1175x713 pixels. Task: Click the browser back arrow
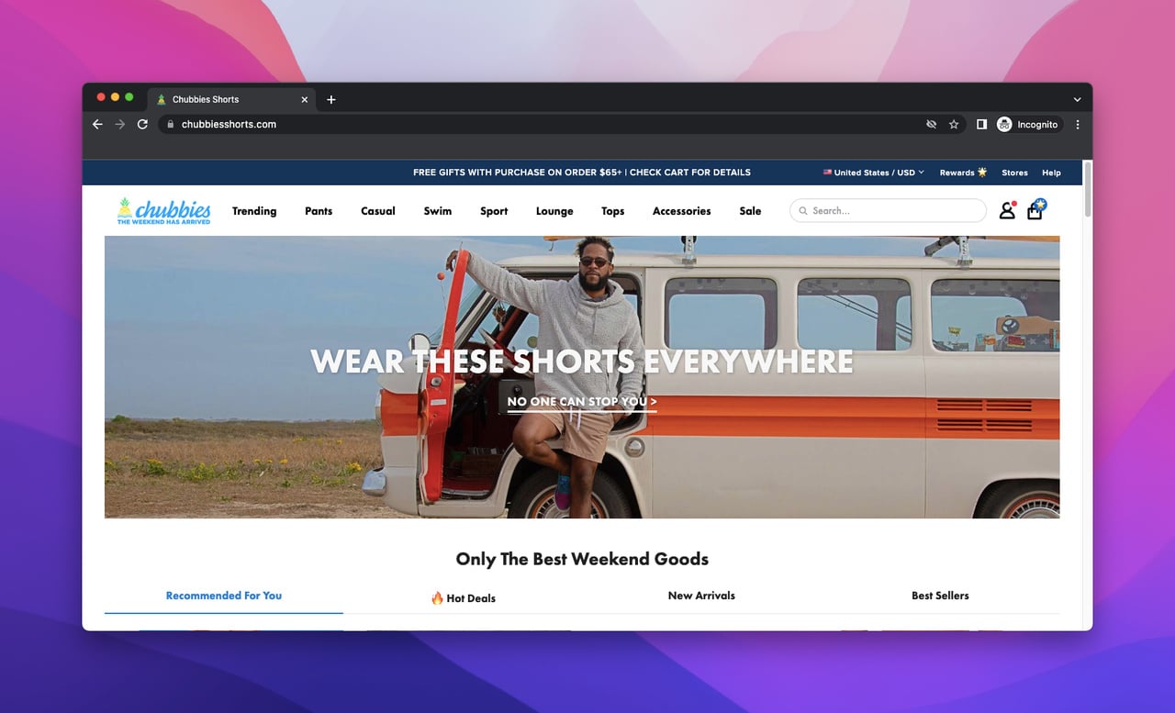click(97, 125)
